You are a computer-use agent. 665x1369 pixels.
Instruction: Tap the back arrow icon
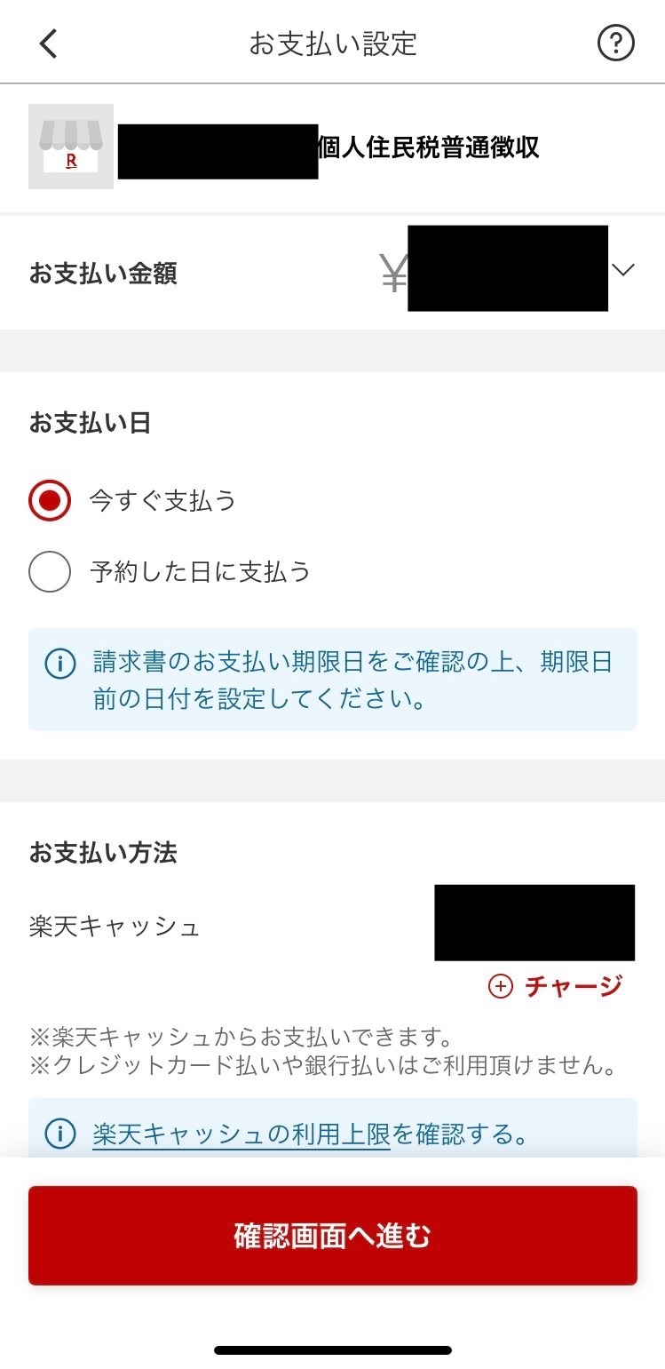click(x=49, y=43)
